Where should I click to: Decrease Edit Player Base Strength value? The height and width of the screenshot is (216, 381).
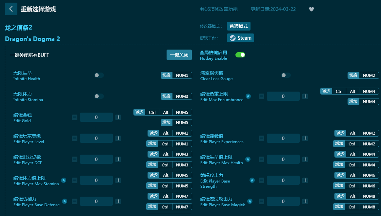tap(261, 180)
